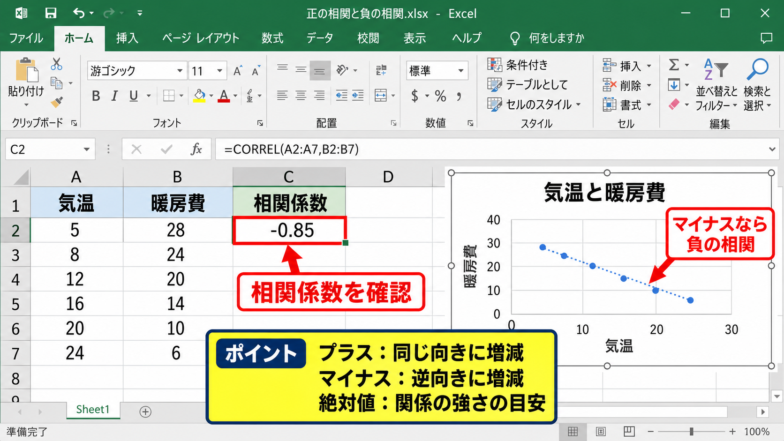This screenshot has height=441, width=784.
Task: Copy selection using the copy icon
Action: pyautogui.click(x=57, y=83)
